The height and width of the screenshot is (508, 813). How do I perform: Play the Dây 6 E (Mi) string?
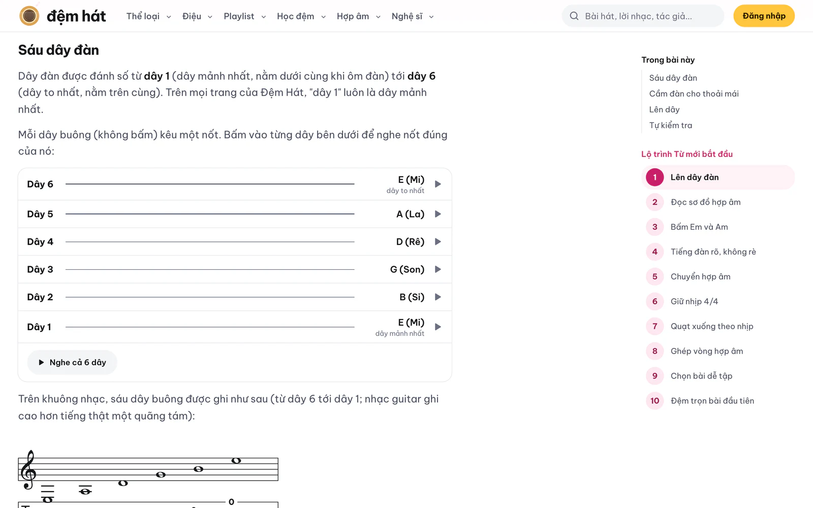pos(234,184)
